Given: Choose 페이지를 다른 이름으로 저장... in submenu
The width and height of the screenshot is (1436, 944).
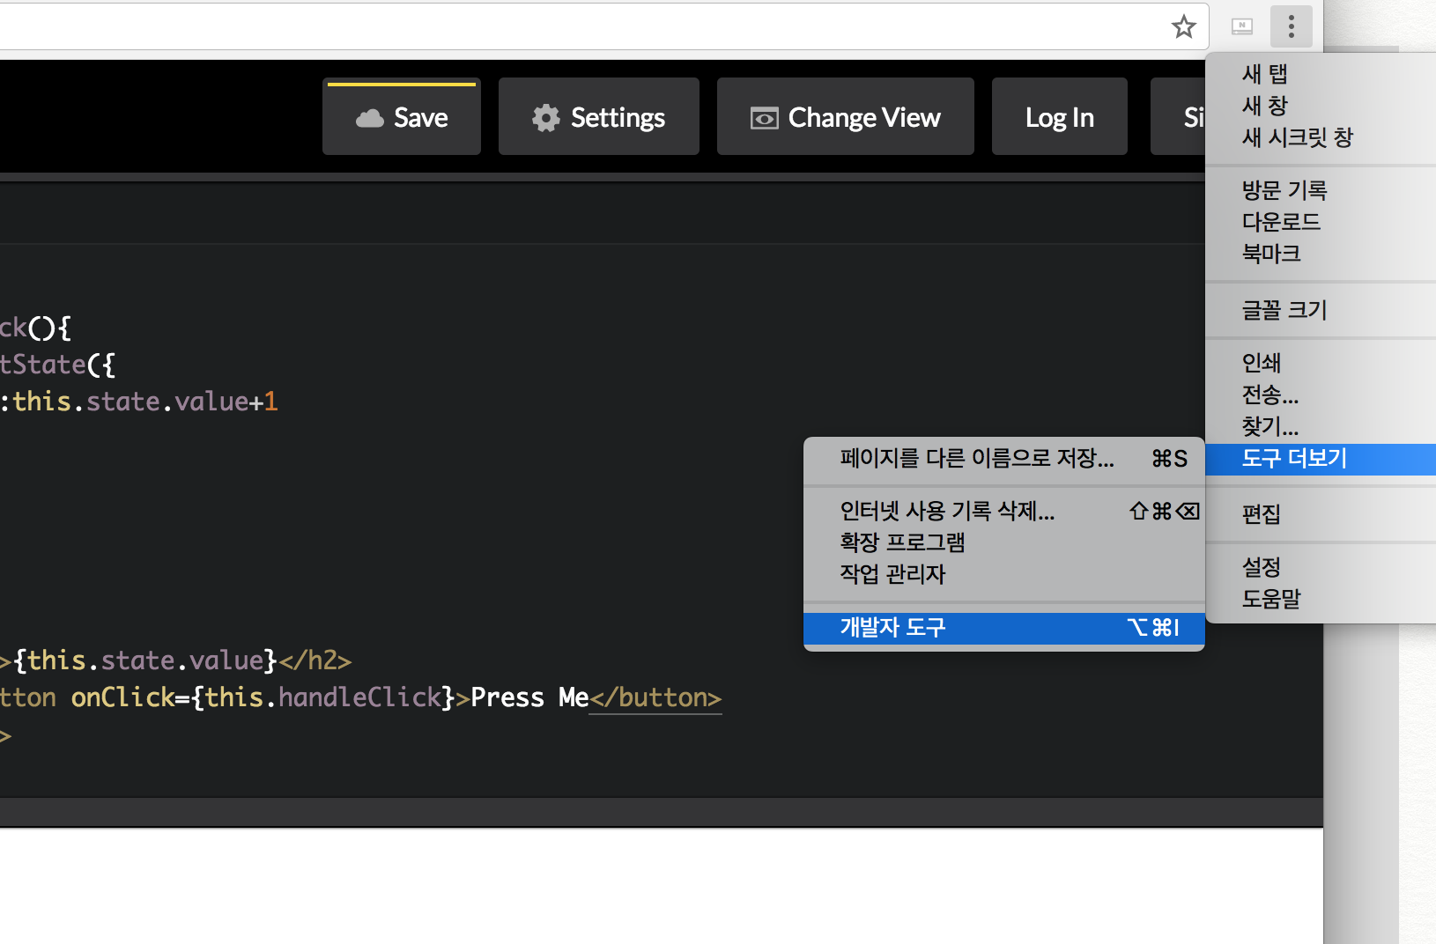Looking at the screenshot, I should [x=1004, y=458].
